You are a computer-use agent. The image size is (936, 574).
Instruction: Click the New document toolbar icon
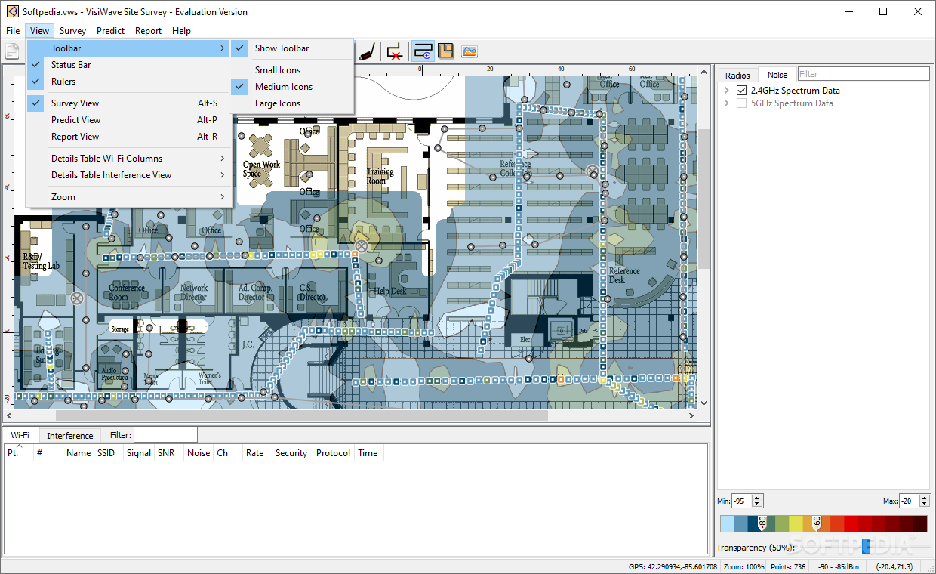point(11,51)
